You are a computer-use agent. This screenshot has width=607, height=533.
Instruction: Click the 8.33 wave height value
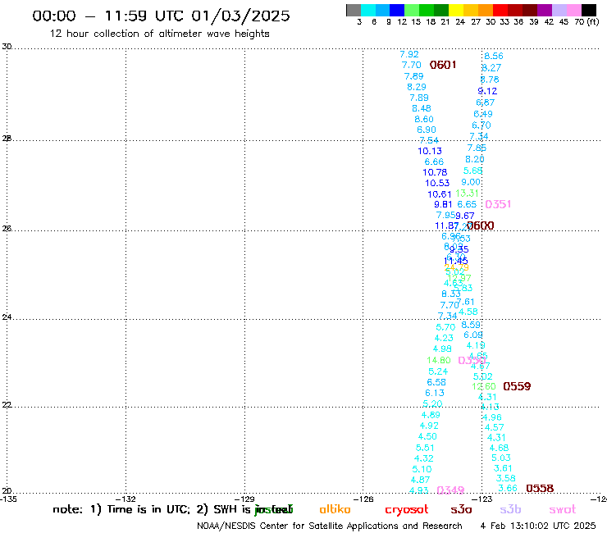pos(451,294)
